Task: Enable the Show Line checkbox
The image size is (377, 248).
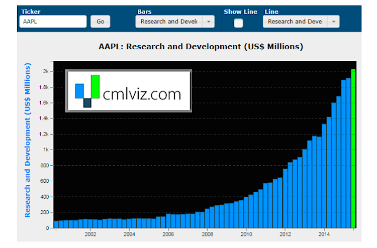Action: coord(238,23)
